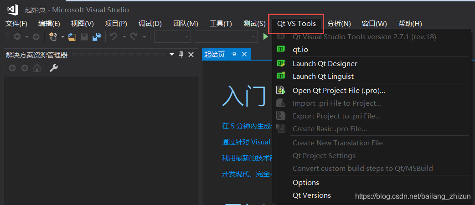The image size is (475, 205).
Task: Open the 调试(D) menu
Action: click(150, 24)
